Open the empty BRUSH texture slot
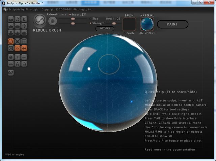This screenshot has height=161, width=216. (x=129, y=24)
